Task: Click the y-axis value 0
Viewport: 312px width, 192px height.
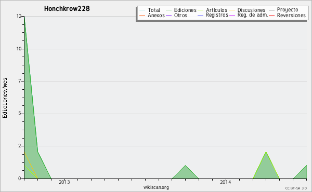Action: coord(20,179)
